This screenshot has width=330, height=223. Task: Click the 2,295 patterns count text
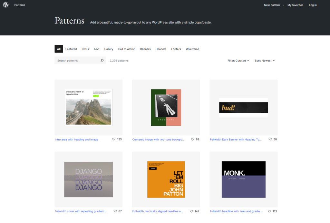pyautogui.click(x=119, y=61)
